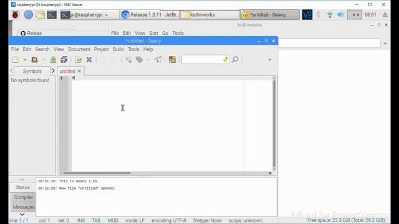The image size is (399, 224).
Task: Open the Search menu in Geany
Action: click(x=42, y=49)
